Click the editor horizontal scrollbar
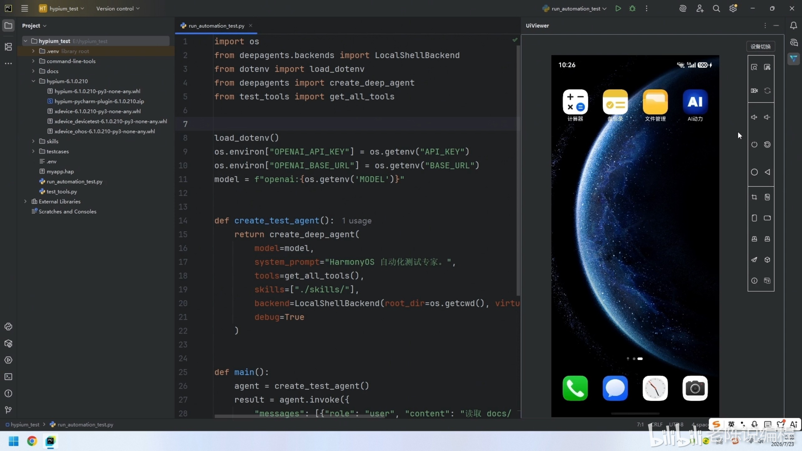The height and width of the screenshot is (451, 802). (x=299, y=416)
